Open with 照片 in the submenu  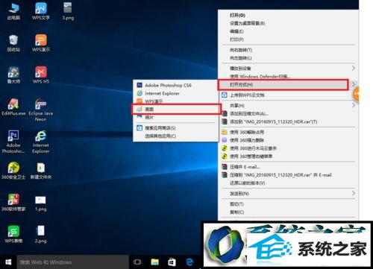[x=175, y=117]
